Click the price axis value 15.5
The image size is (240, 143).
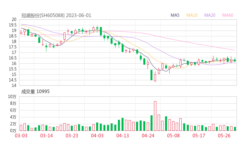pos(13,69)
